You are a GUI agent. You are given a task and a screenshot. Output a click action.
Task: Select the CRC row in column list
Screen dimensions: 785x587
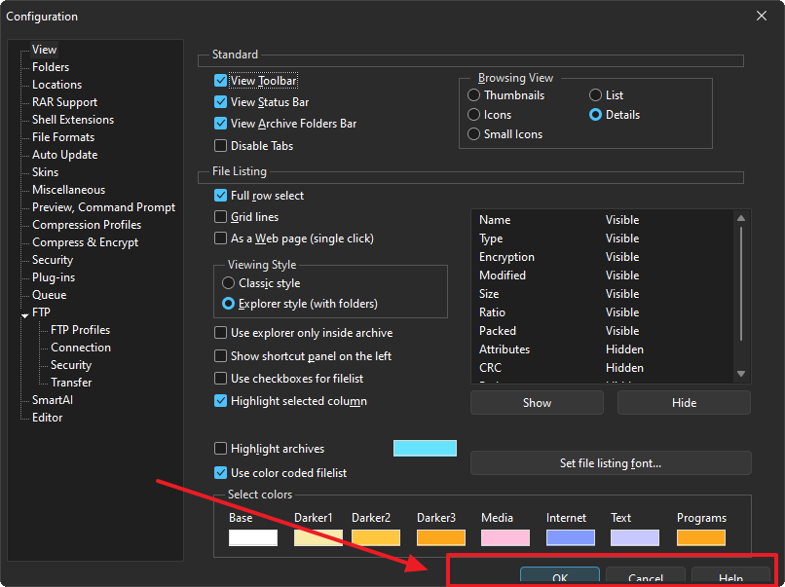point(602,368)
